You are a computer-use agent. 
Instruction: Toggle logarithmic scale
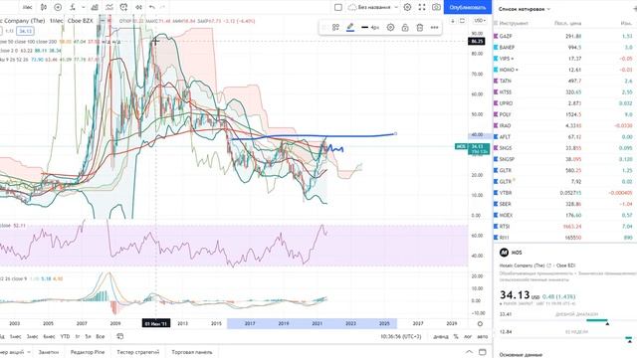(468, 336)
